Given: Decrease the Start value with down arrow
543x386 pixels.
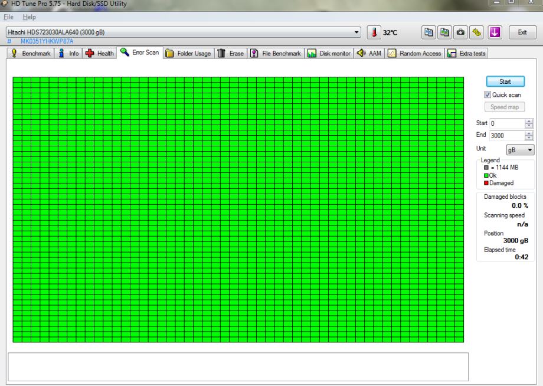Looking at the screenshot, I should click(x=528, y=126).
